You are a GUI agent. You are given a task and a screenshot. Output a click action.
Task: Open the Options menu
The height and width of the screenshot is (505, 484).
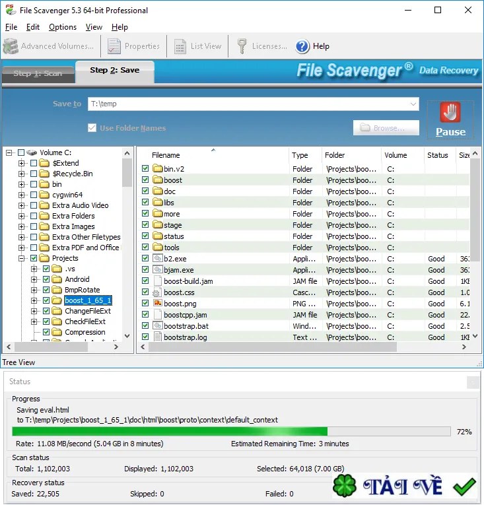click(x=63, y=27)
